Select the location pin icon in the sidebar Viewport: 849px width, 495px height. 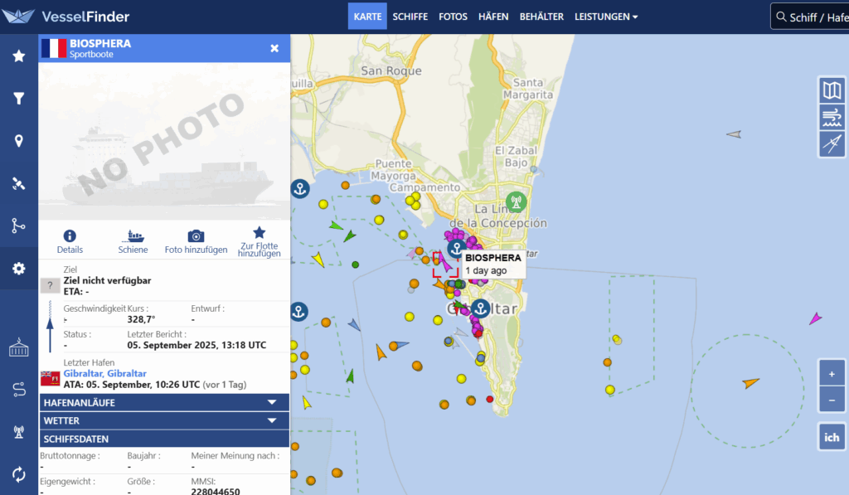[18, 141]
